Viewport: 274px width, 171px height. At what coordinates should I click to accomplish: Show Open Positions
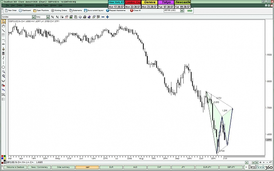click(x=41, y=10)
